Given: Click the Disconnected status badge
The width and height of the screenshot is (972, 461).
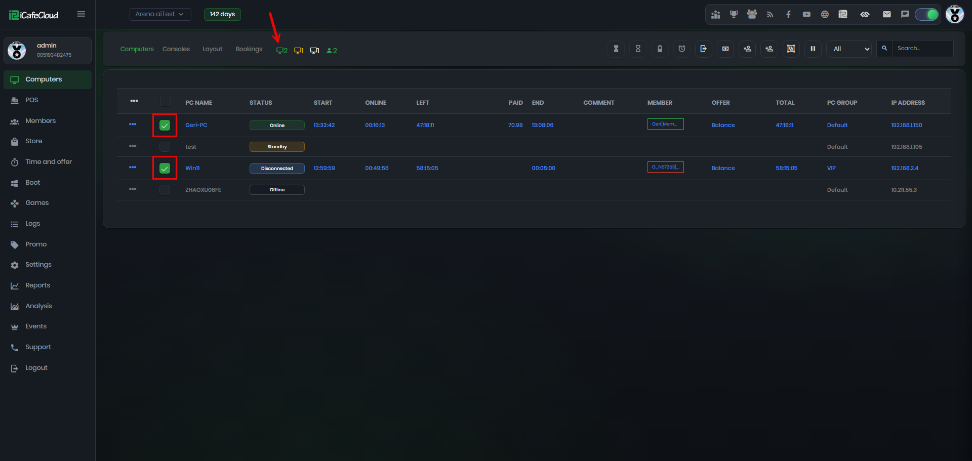Looking at the screenshot, I should tap(277, 169).
